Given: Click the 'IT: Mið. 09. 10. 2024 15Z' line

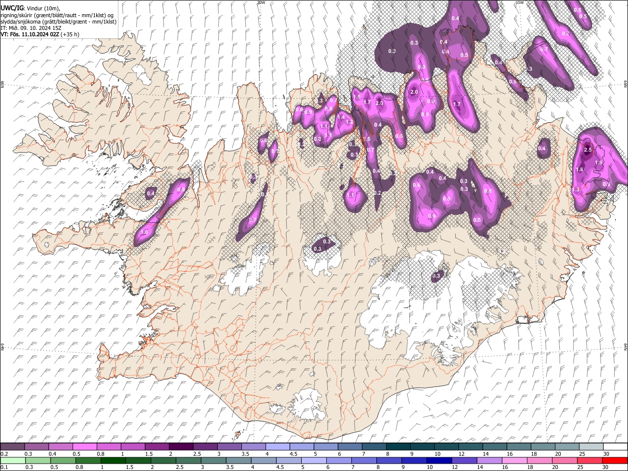Looking at the screenshot, I should coord(31,28).
